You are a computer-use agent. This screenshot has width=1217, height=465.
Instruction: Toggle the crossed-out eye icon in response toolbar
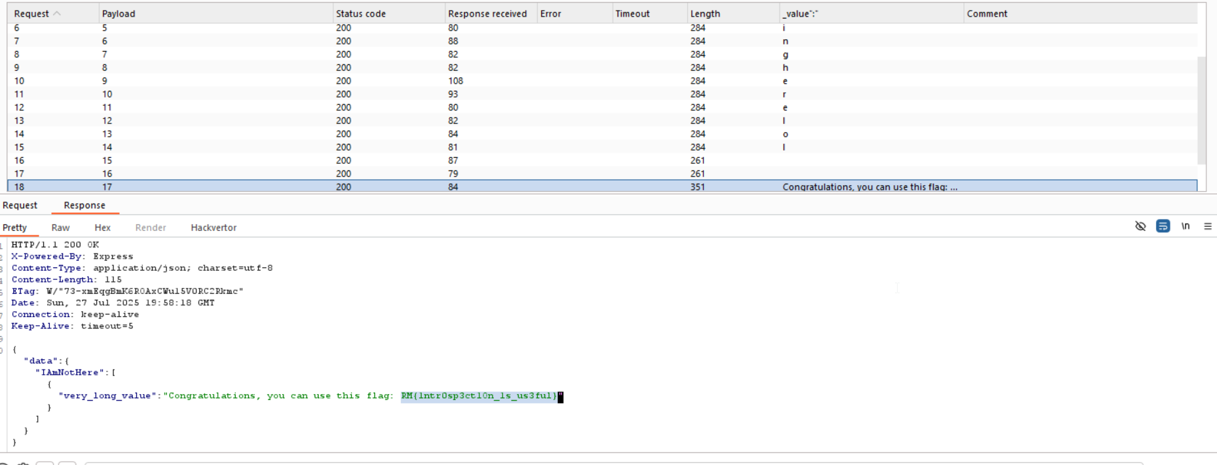point(1140,226)
